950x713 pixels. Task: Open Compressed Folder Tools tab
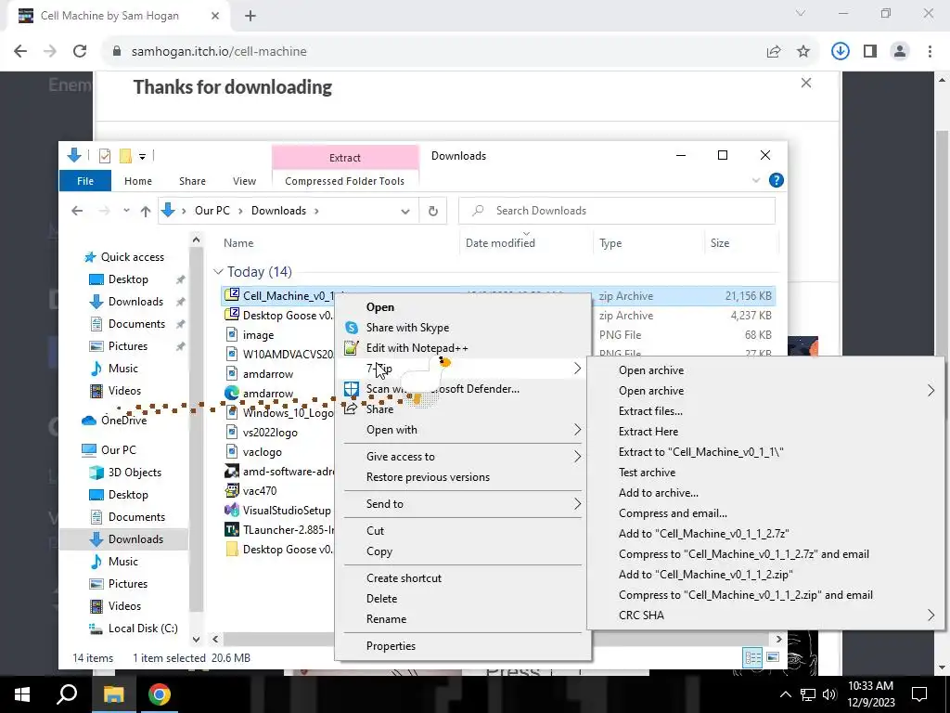pos(345,181)
